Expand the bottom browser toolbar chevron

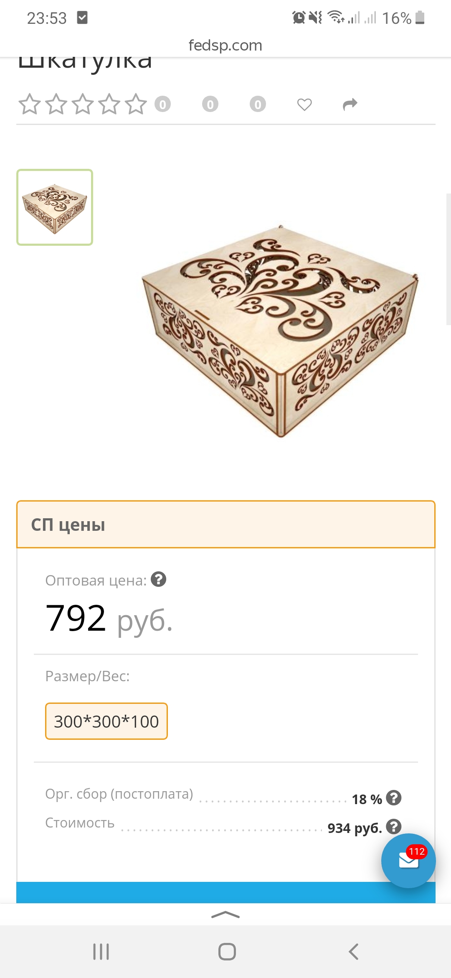(x=225, y=915)
